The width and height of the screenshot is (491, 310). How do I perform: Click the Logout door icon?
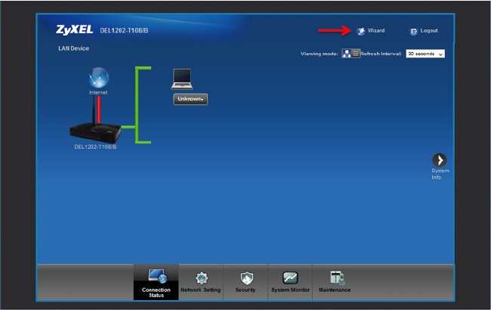point(413,31)
